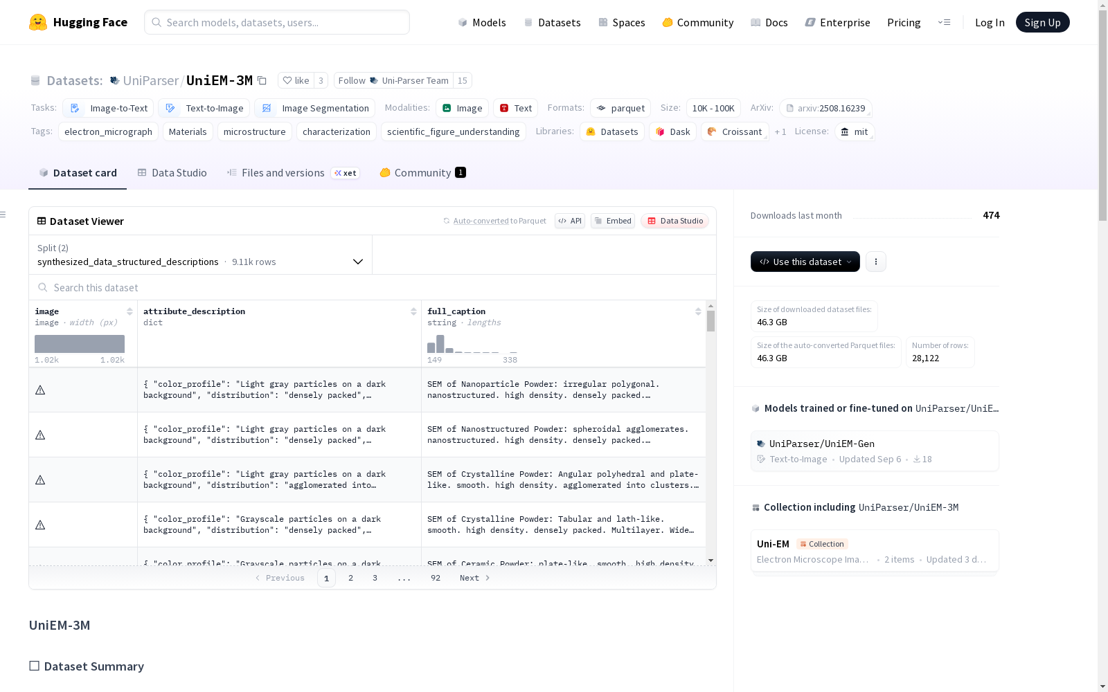Follow the Uni-Parser Team

click(x=393, y=80)
